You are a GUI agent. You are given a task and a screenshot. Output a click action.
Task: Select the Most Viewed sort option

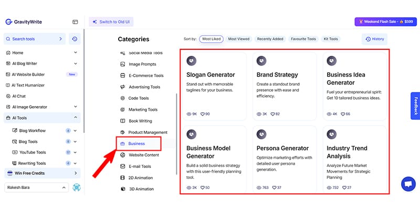239,39
